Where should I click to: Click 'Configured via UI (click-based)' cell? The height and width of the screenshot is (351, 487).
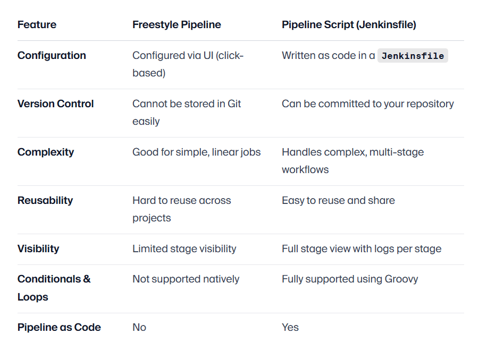(188, 64)
